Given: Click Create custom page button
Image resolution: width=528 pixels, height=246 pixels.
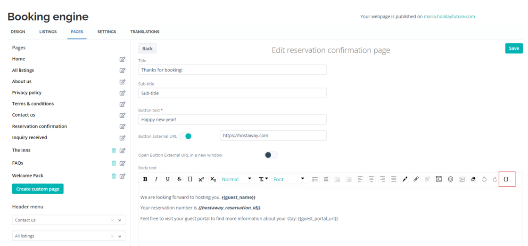Looking at the screenshot, I should [x=38, y=189].
